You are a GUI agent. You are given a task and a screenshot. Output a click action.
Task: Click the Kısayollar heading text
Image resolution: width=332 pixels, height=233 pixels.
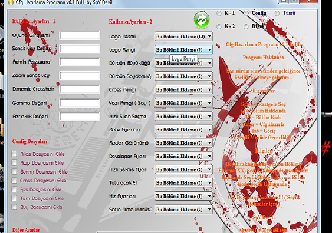[264, 91]
